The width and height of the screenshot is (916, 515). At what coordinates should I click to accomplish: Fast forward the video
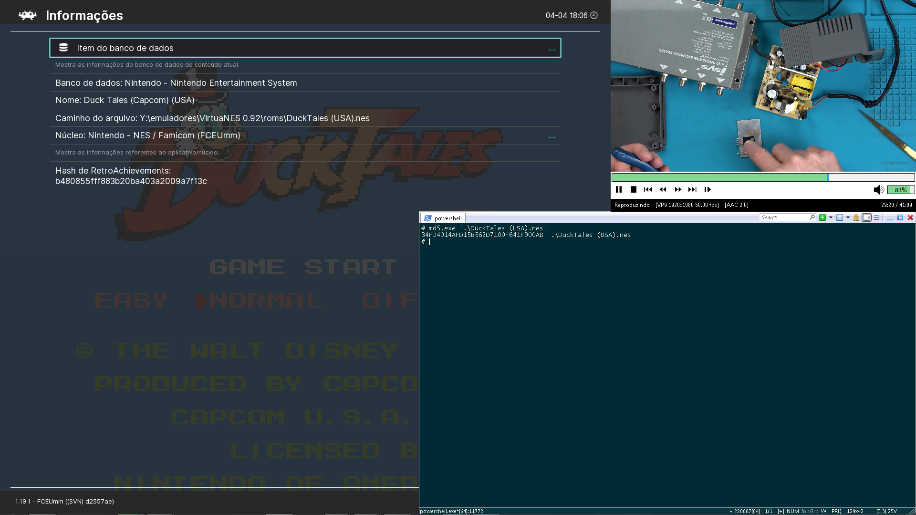pyautogui.click(x=678, y=189)
